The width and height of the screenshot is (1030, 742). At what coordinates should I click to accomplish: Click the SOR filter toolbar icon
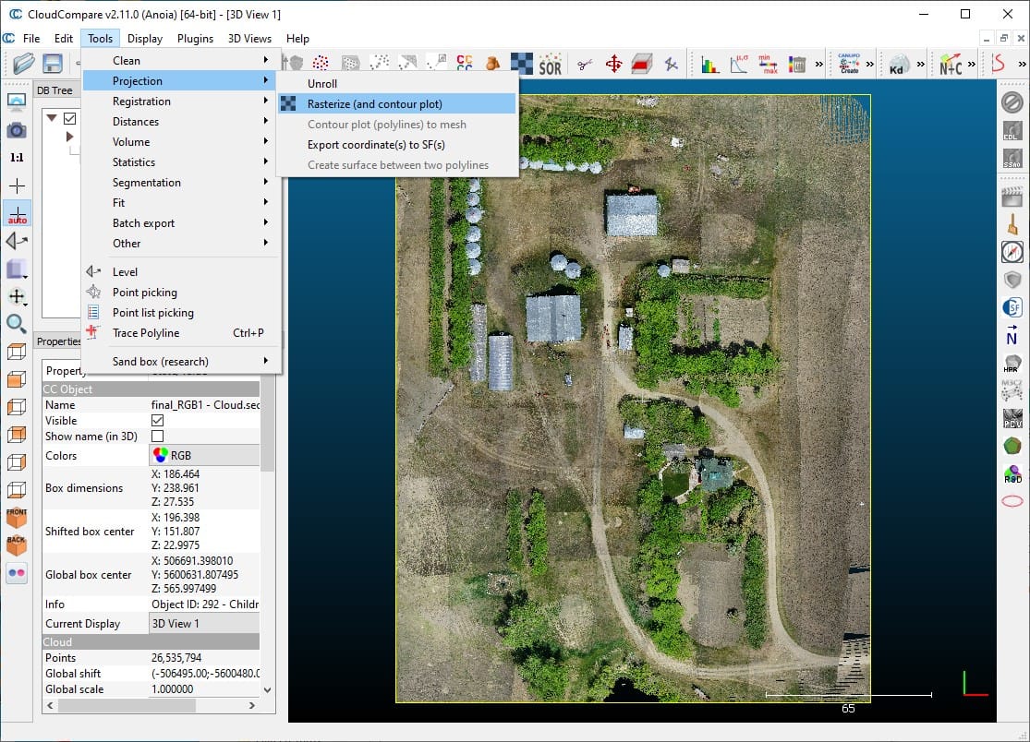(x=550, y=64)
